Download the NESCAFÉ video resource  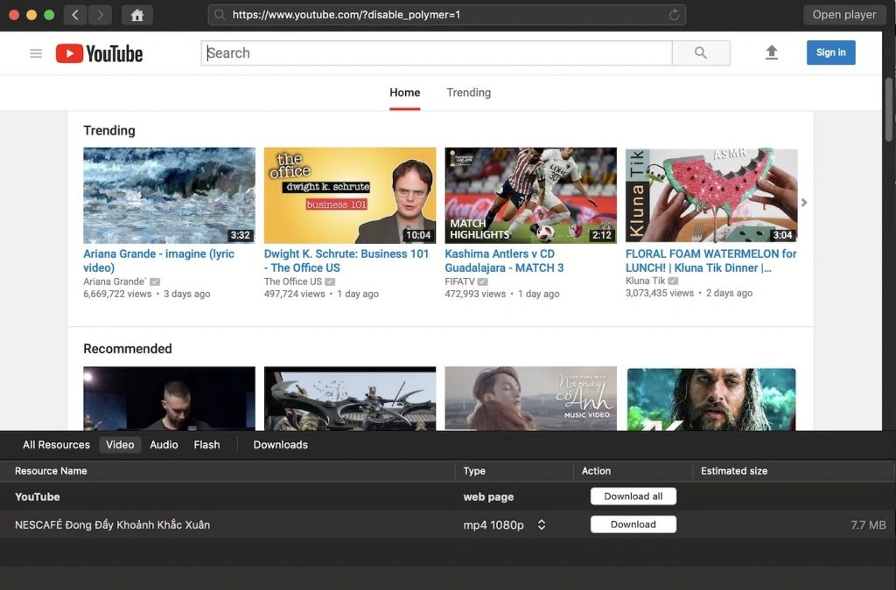click(633, 524)
